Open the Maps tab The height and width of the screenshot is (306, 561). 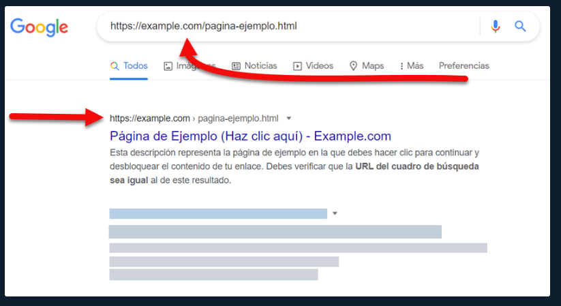367,66
